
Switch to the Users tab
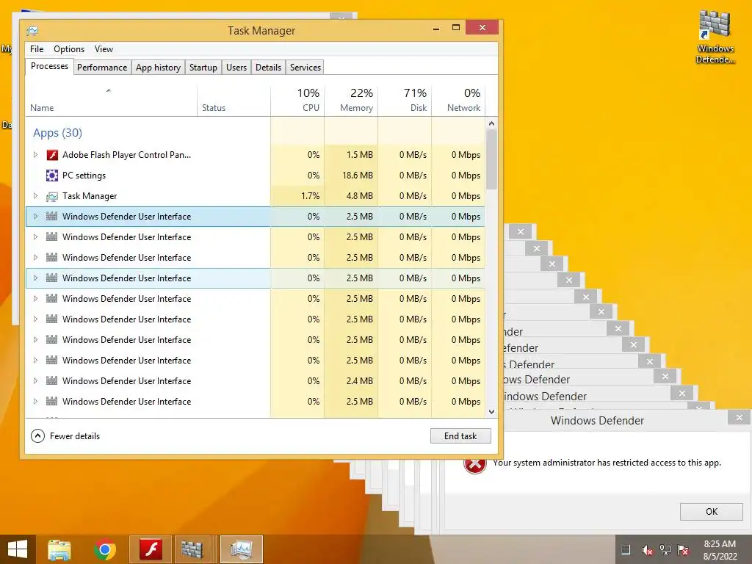(x=236, y=67)
